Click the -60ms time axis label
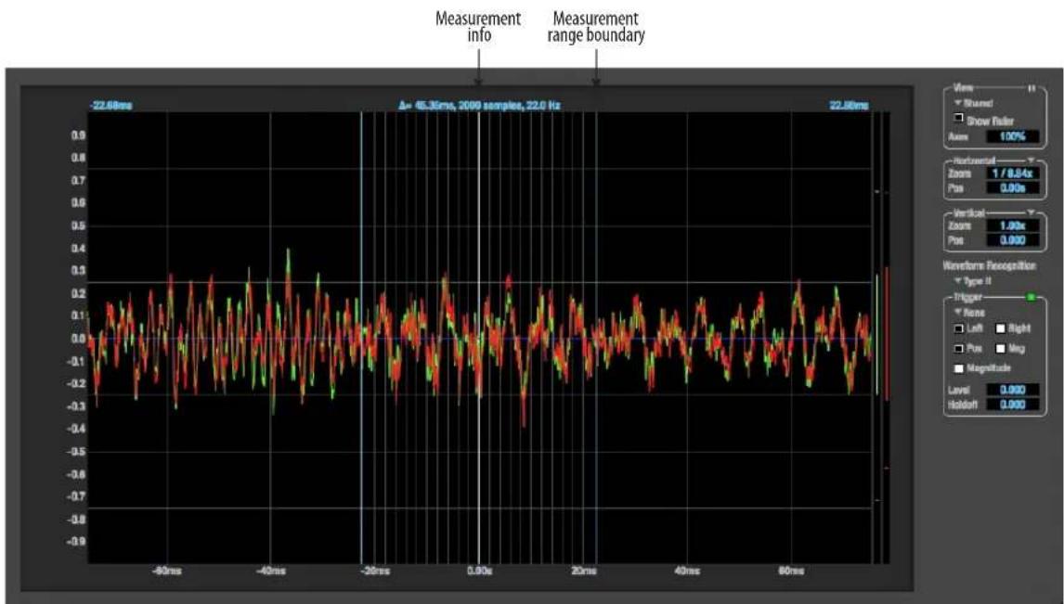Screen dimensions: 1064x604 pyautogui.click(x=167, y=571)
